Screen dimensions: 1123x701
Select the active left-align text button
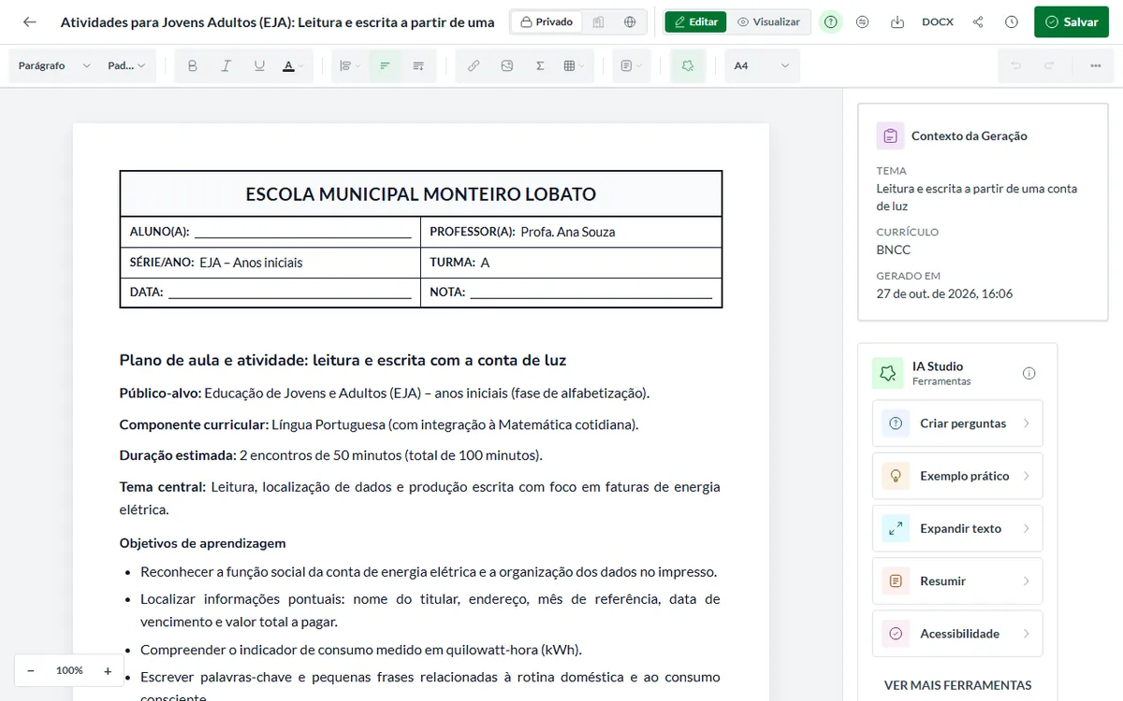384,66
